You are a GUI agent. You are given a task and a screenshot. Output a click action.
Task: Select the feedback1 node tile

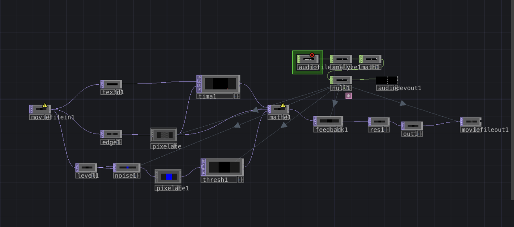pos(329,121)
